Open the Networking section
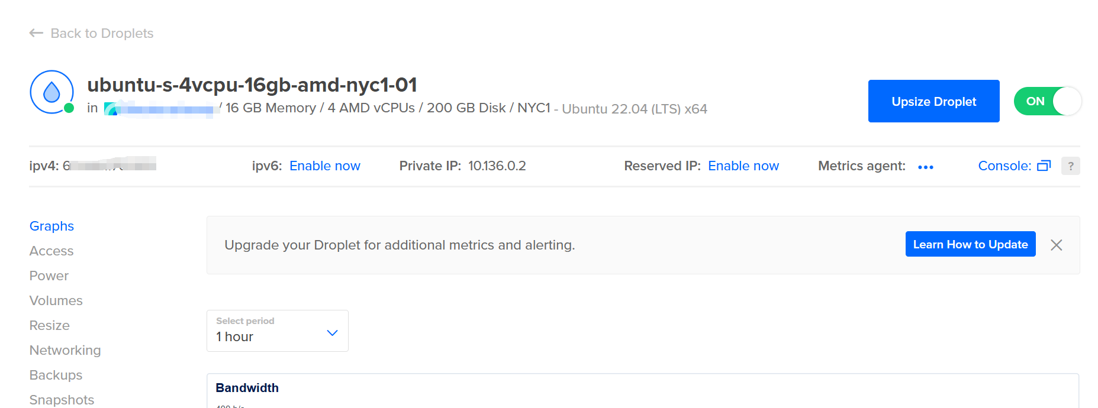The width and height of the screenshot is (1098, 408). click(x=65, y=350)
